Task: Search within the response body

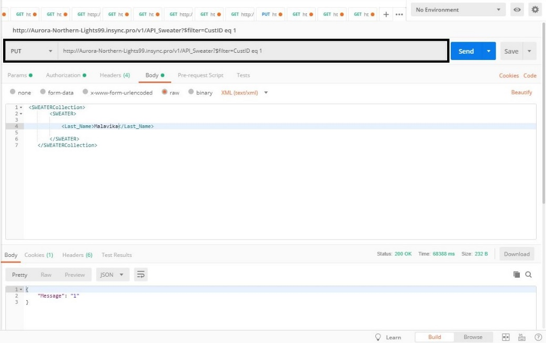Action: coord(529,275)
